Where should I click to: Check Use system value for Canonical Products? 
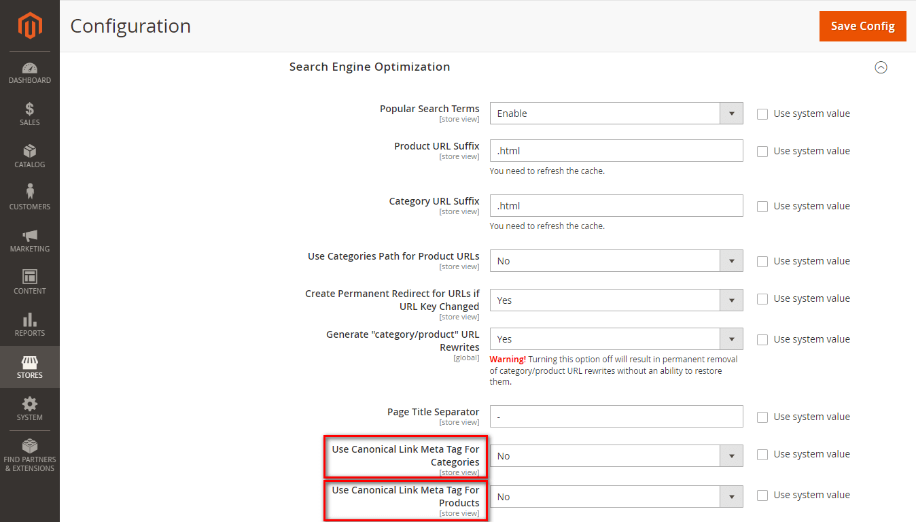coord(762,495)
